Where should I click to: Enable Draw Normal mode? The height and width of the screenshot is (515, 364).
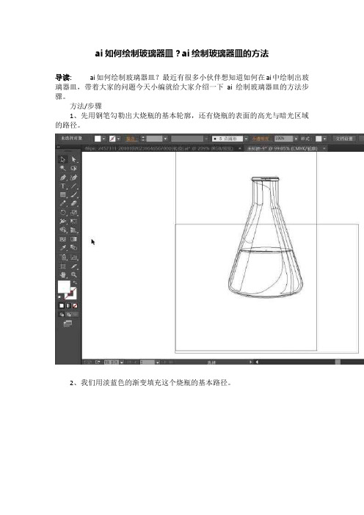click(x=62, y=315)
